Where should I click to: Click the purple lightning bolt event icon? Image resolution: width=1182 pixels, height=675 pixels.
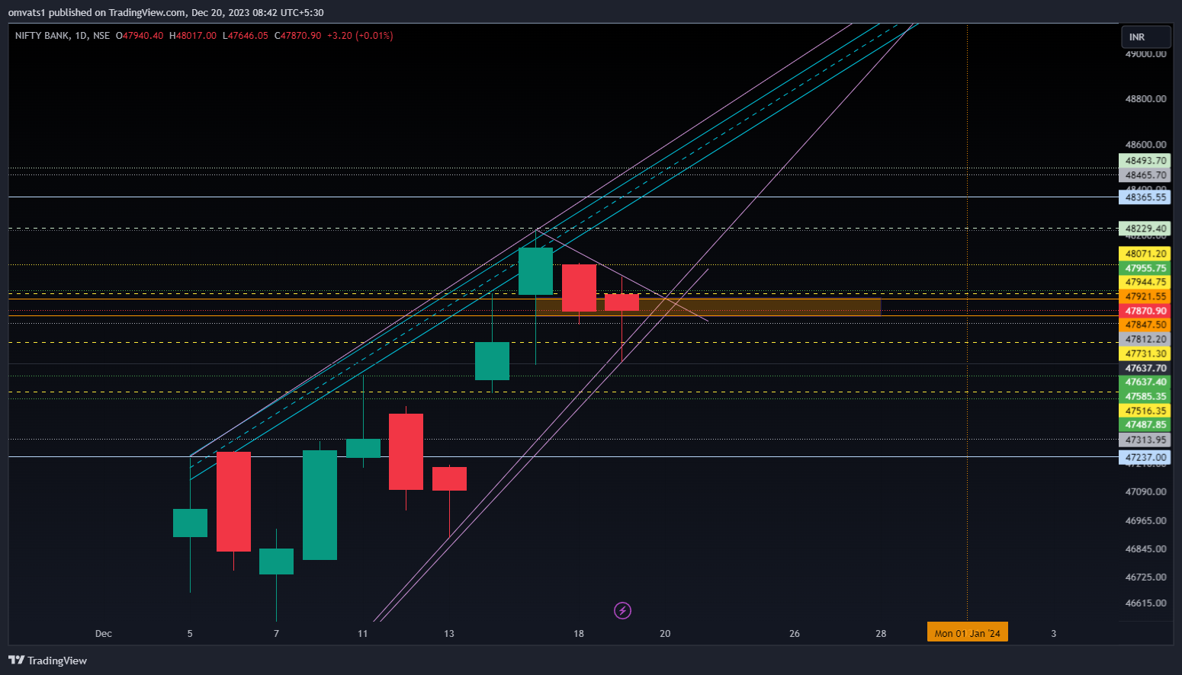(622, 610)
